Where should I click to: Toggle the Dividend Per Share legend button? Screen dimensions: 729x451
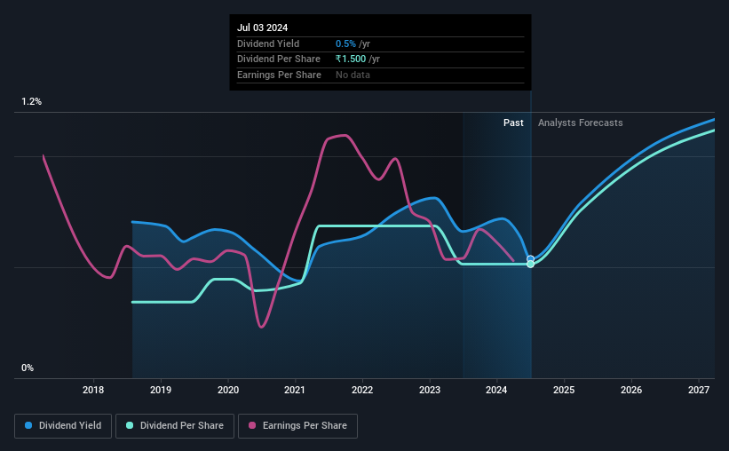pos(175,426)
